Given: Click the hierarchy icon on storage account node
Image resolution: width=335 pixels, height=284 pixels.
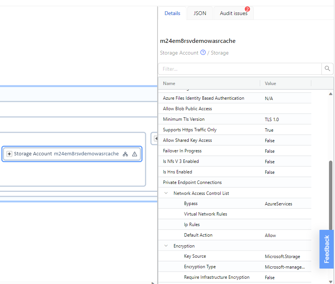Looking at the screenshot, I should tap(126, 154).
